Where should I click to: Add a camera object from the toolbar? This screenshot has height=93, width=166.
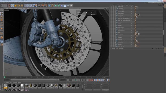click(x=68, y=5)
